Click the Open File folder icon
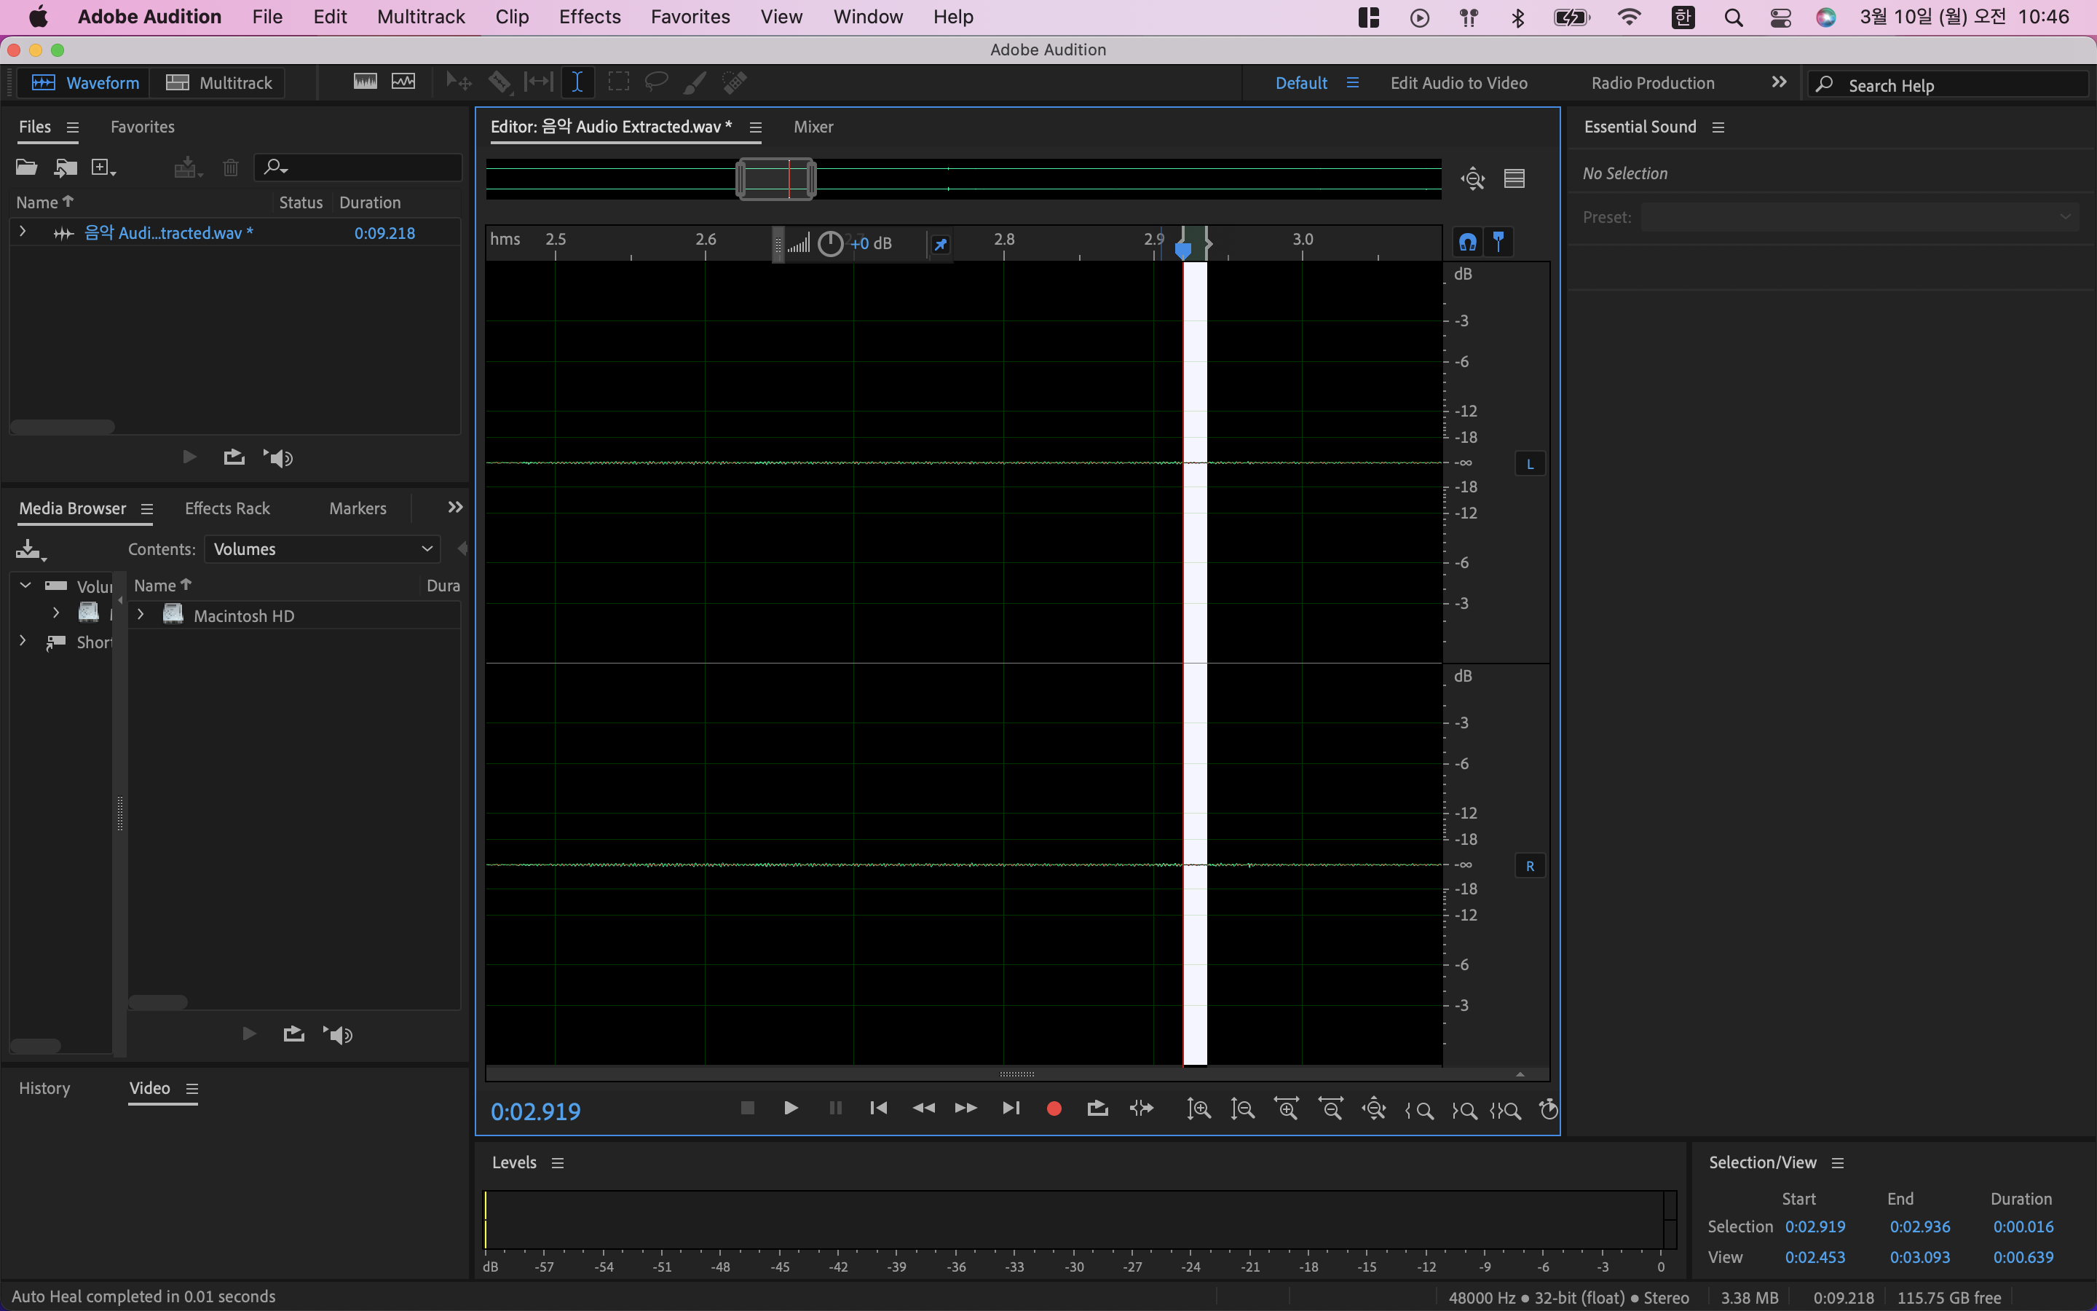2097x1311 pixels. (x=26, y=168)
